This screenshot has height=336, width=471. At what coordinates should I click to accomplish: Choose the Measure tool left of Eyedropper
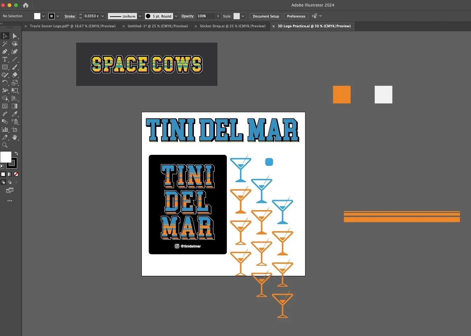[5, 114]
